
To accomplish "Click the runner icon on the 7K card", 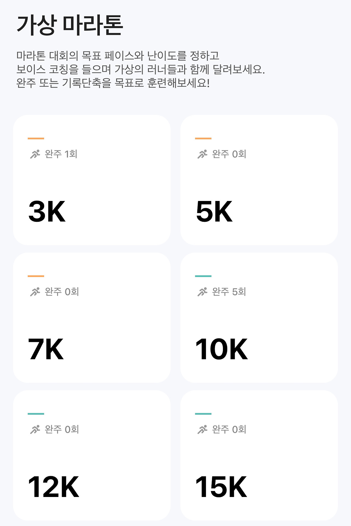I will (35, 292).
